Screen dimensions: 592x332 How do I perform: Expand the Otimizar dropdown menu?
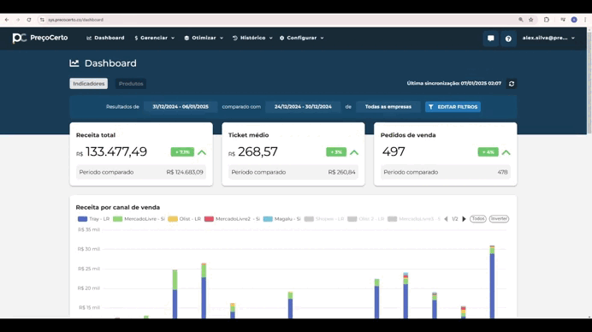point(204,38)
